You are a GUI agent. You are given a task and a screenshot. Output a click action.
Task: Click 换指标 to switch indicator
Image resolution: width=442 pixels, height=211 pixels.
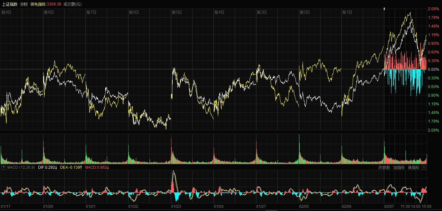coord(414,167)
